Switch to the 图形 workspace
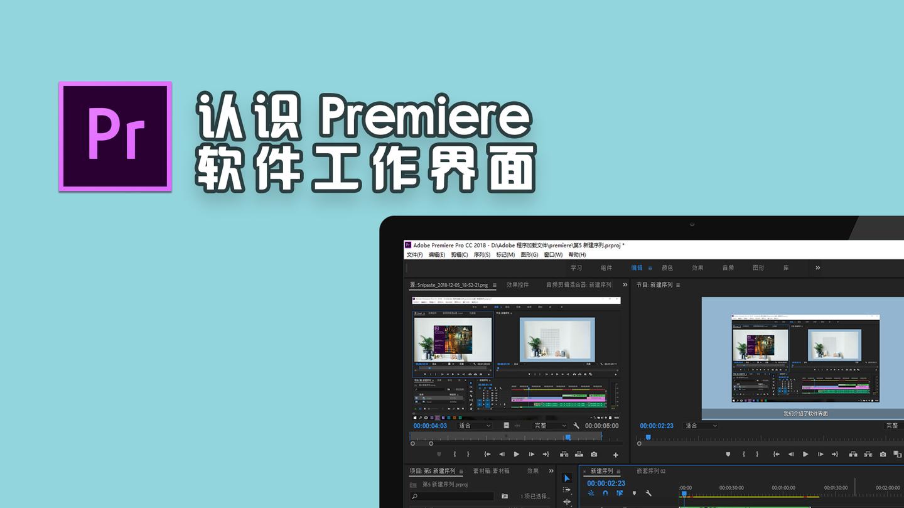This screenshot has height=508, width=904. pyautogui.click(x=758, y=268)
